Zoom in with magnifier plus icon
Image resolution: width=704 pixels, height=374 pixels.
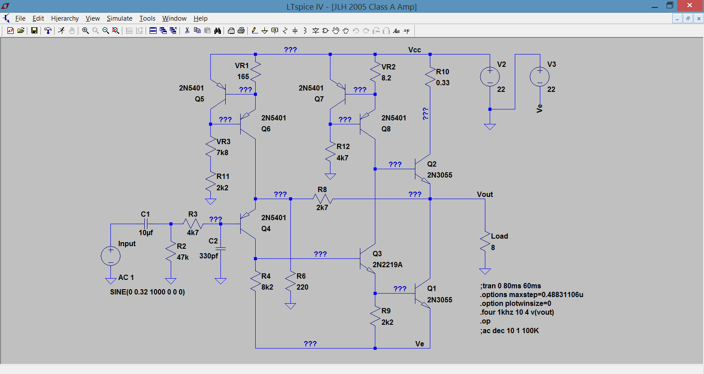point(85,31)
